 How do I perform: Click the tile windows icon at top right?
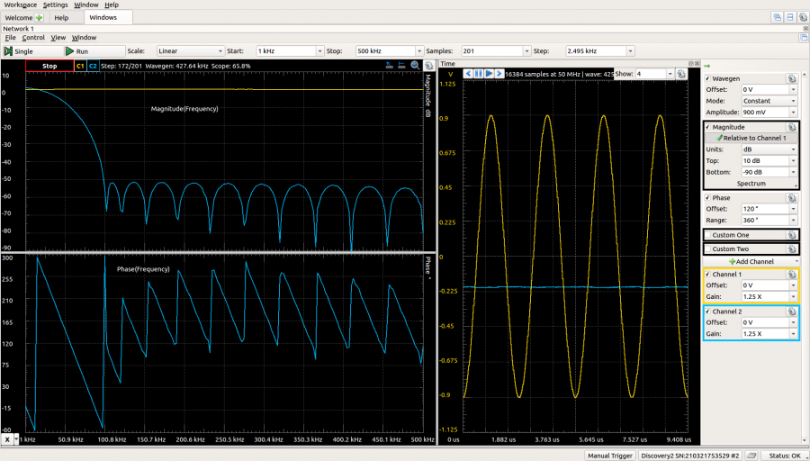click(x=790, y=18)
